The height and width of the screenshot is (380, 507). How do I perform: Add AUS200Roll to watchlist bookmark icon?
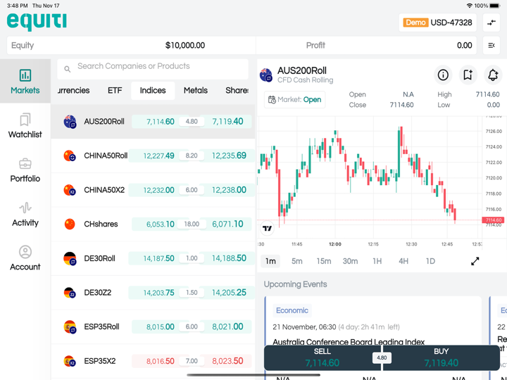[468, 75]
